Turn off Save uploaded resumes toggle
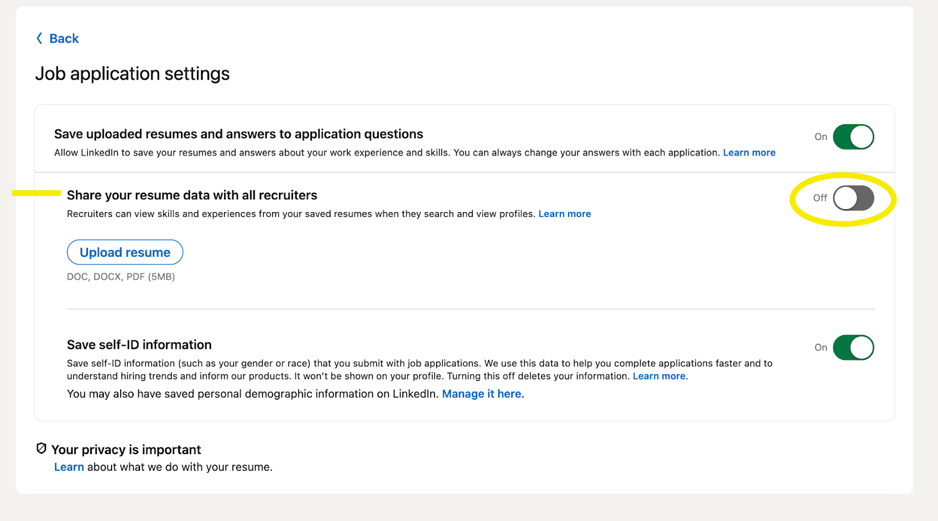The image size is (938, 521). [853, 137]
